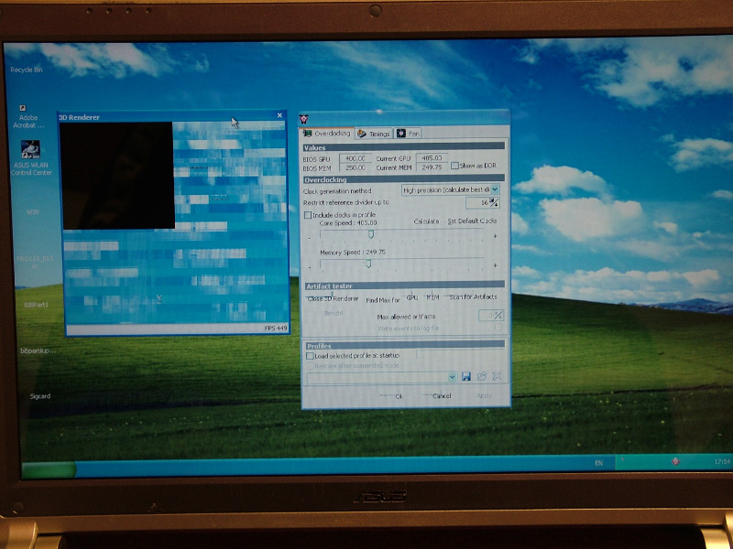Tick the Write events to log file checkbox
The image size is (733, 549).
pos(498,328)
